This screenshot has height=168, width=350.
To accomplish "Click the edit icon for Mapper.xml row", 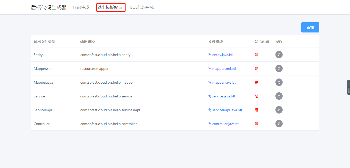I will pyautogui.click(x=279, y=69).
